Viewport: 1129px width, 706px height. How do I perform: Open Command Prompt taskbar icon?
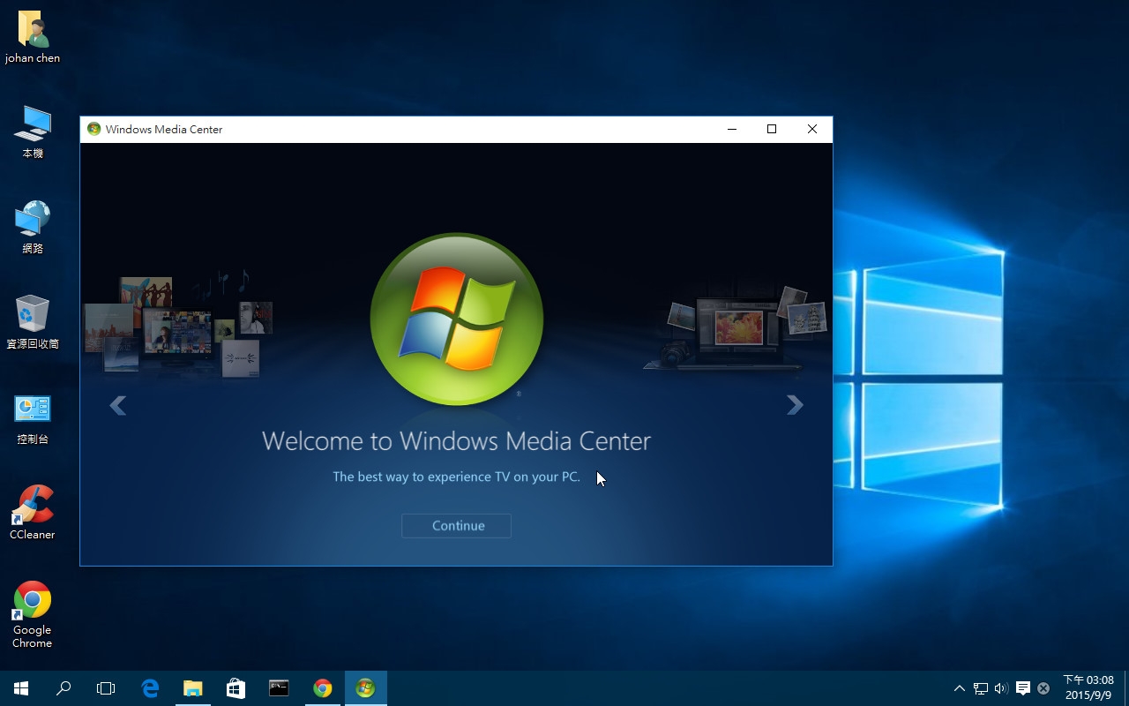tap(279, 688)
